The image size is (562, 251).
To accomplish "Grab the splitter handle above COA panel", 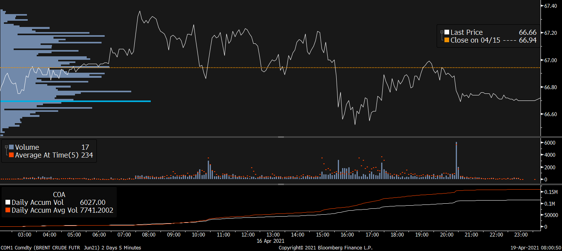I will tap(280, 184).
